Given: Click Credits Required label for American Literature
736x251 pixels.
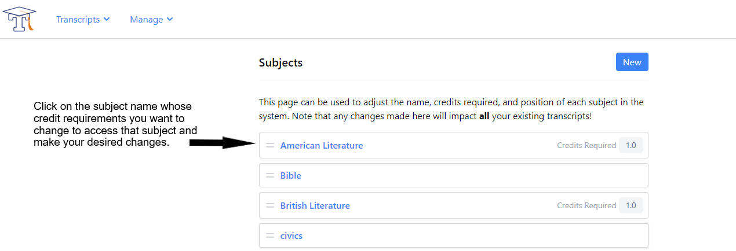Looking at the screenshot, I should (586, 145).
